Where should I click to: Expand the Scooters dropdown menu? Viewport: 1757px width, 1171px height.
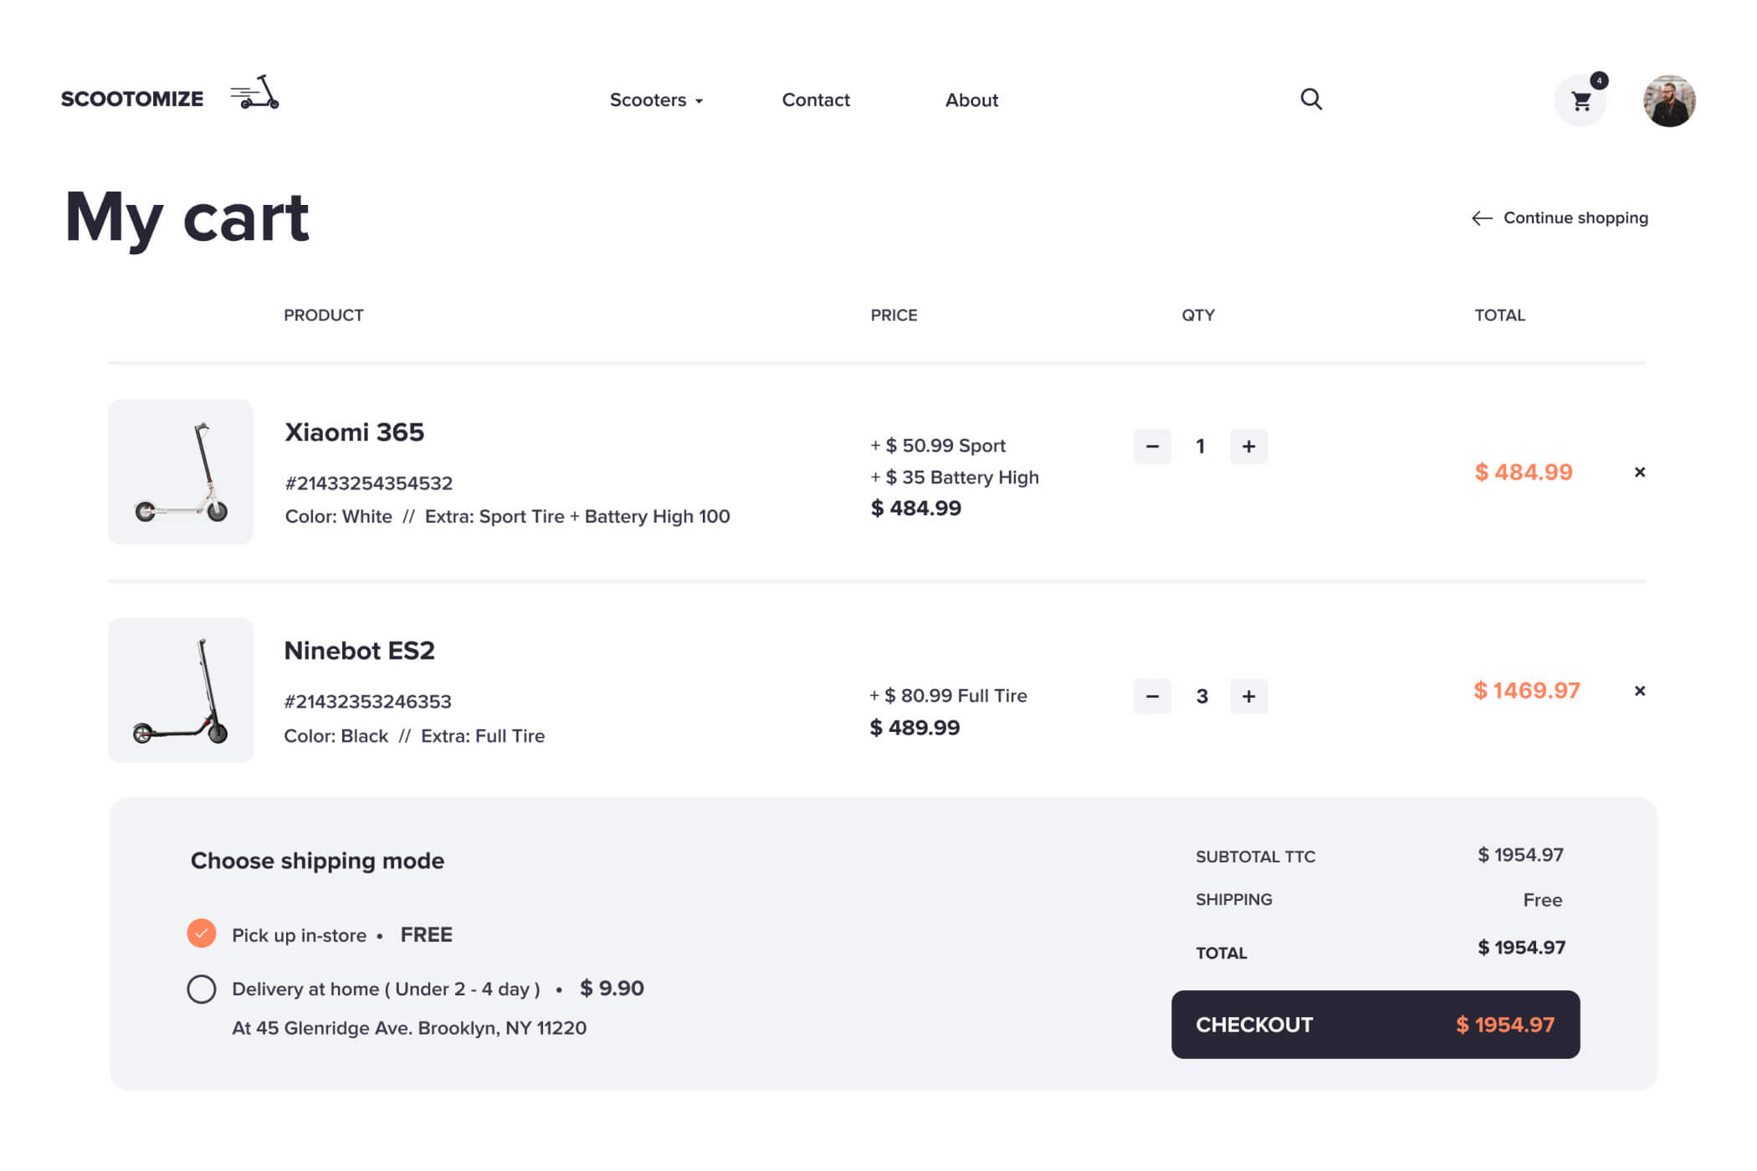[656, 100]
